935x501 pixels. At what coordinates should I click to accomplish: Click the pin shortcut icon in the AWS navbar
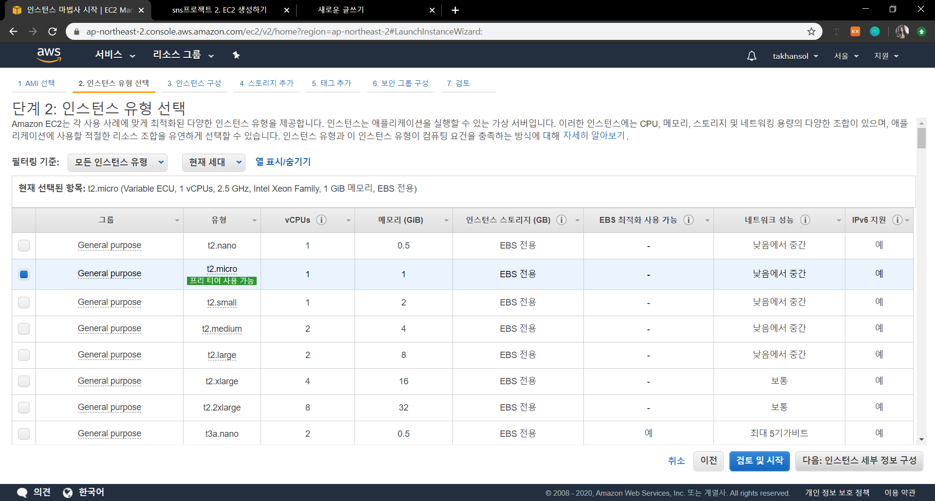(x=236, y=55)
